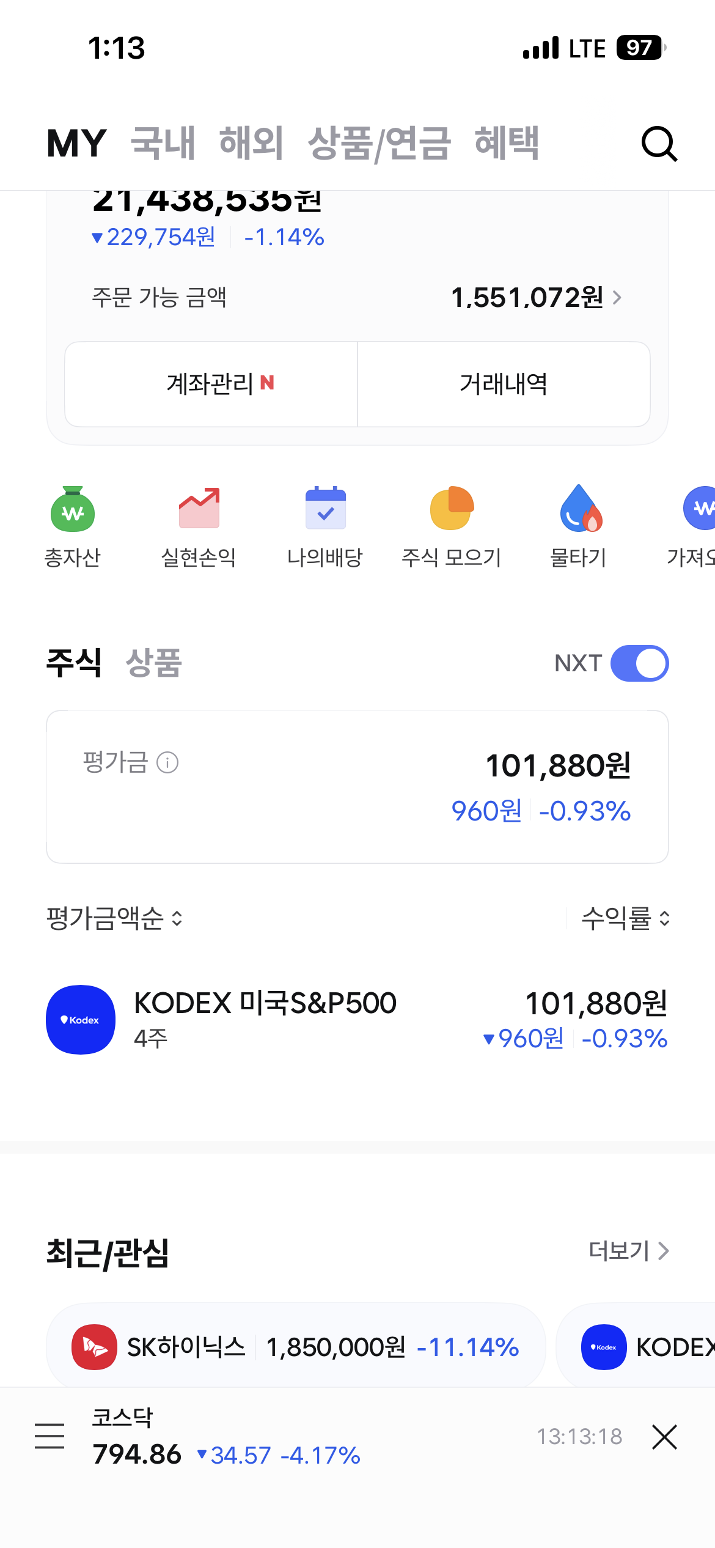The width and height of the screenshot is (715, 1548).
Task: Open 더보기 link in 최근/관심
Action: pyautogui.click(x=629, y=1251)
